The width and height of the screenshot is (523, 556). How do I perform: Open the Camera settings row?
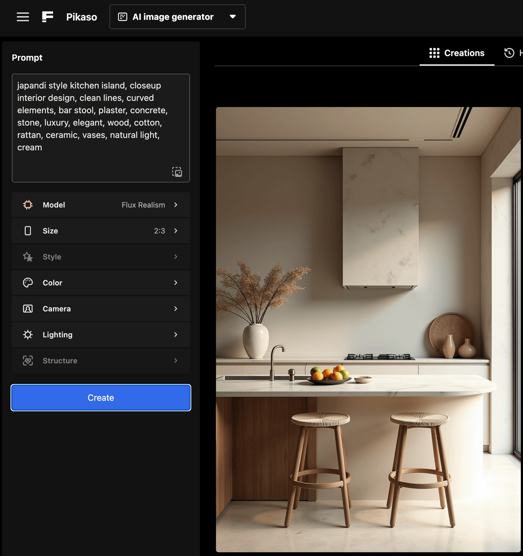[x=101, y=309]
